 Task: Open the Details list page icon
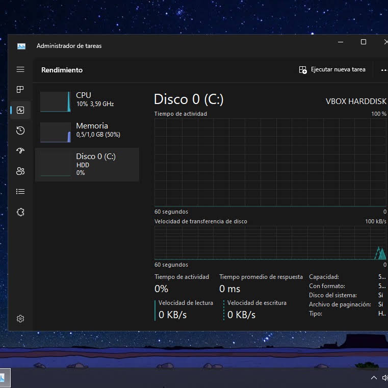pyautogui.click(x=20, y=192)
